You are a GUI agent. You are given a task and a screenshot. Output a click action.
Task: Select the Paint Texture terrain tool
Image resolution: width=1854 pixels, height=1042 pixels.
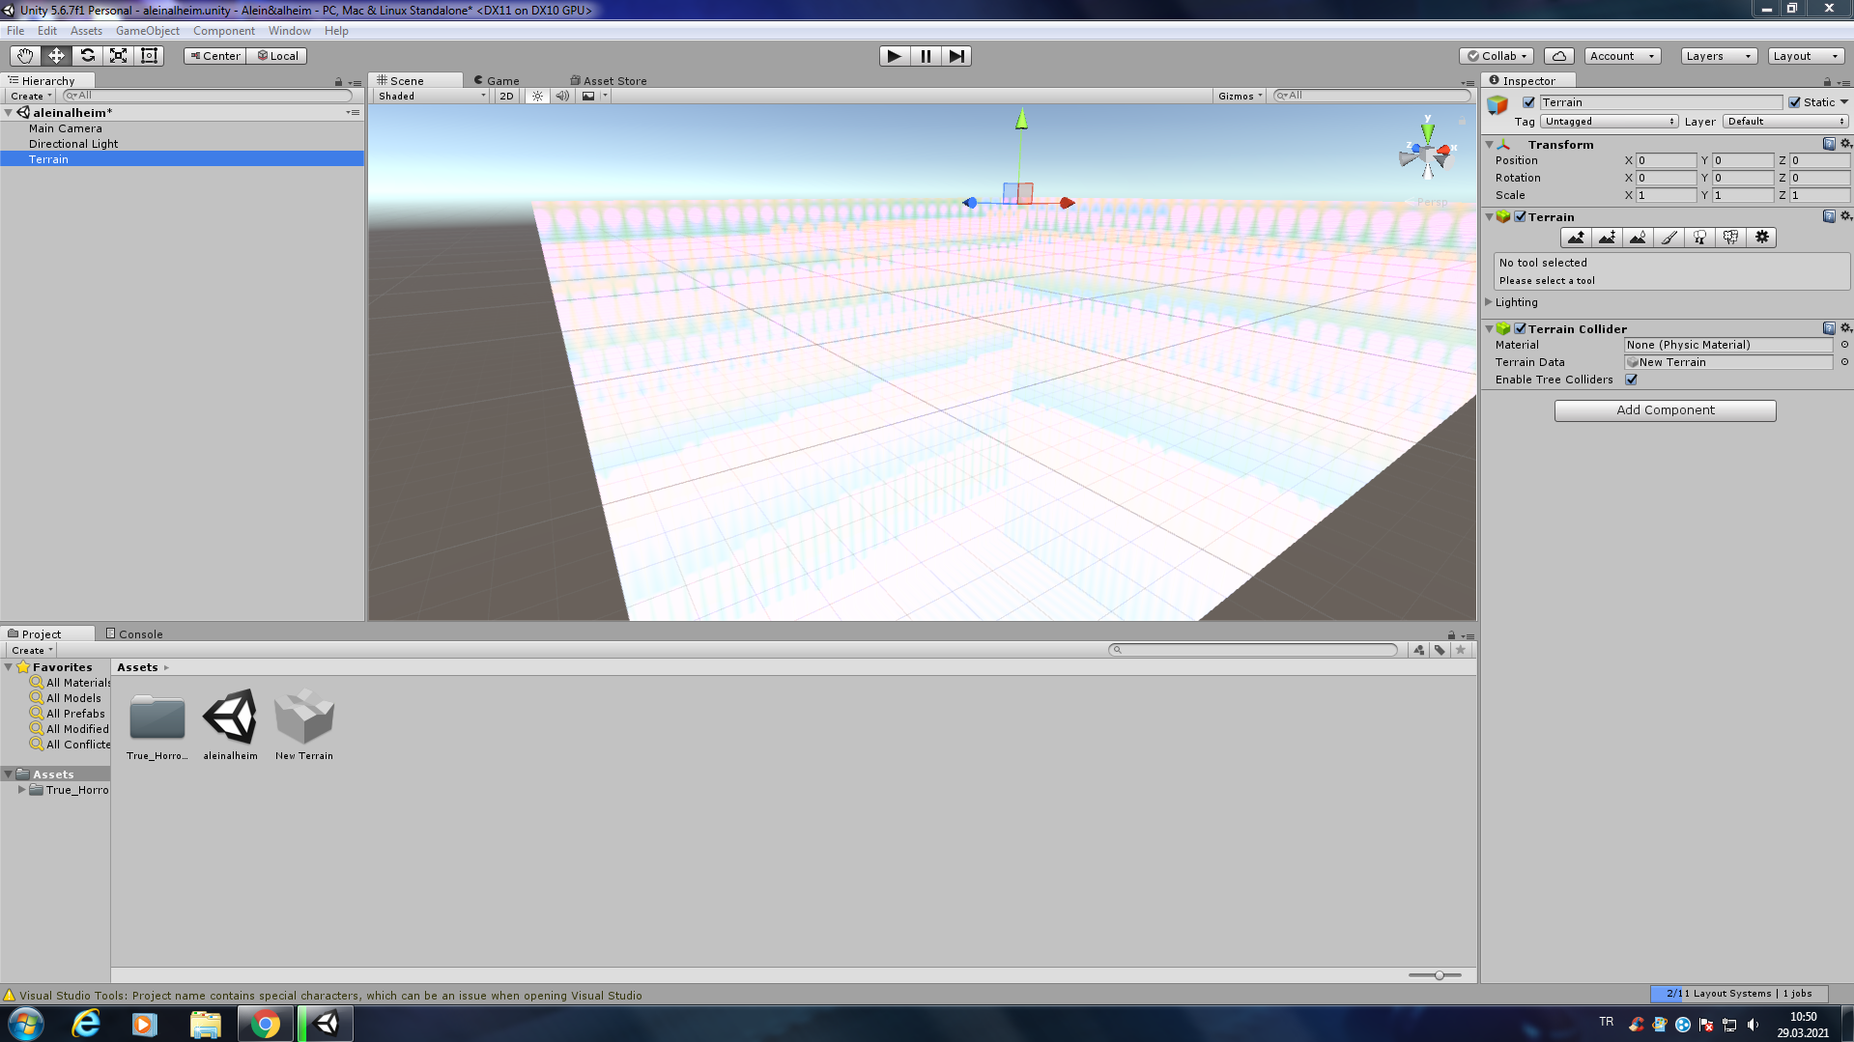click(1669, 238)
